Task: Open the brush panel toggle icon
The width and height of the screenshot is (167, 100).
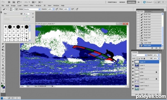Action: (16, 9)
